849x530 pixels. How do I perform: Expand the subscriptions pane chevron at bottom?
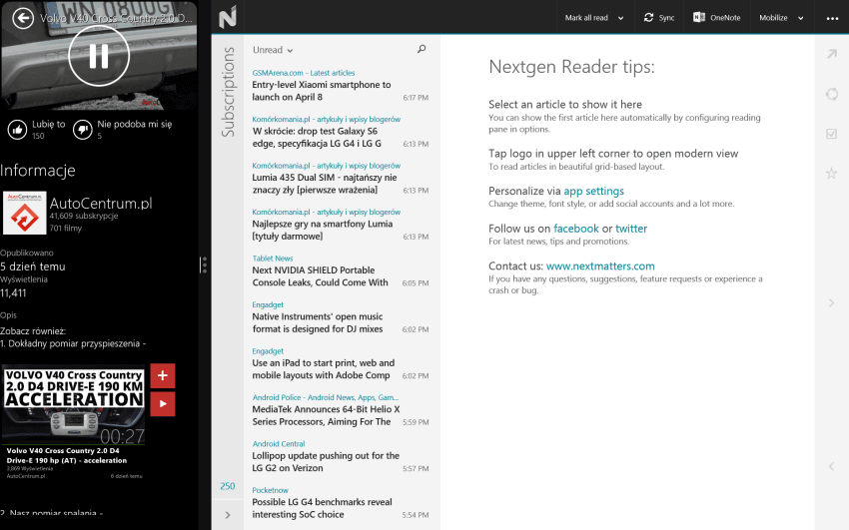pyautogui.click(x=228, y=515)
